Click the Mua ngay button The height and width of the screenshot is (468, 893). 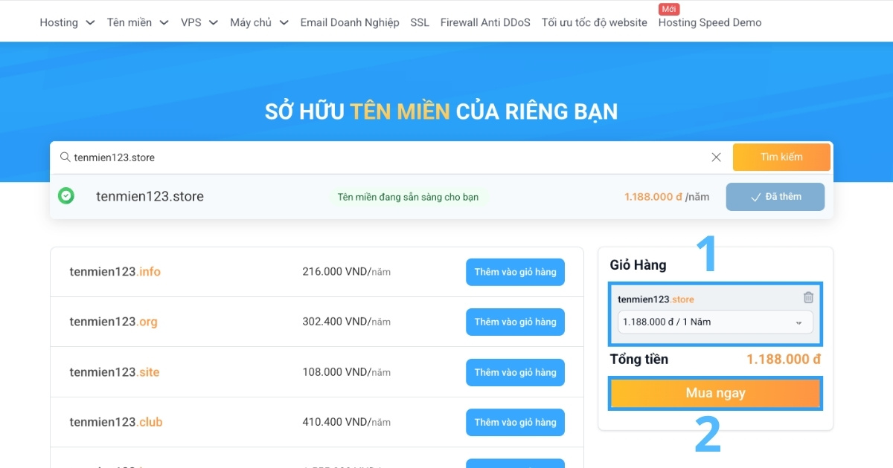pos(714,393)
